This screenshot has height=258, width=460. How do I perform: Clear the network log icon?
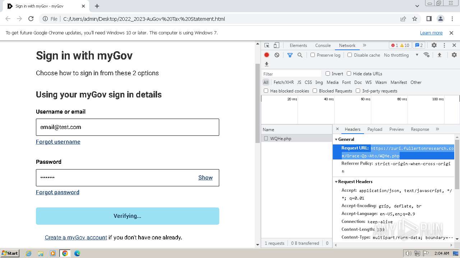coord(277,55)
